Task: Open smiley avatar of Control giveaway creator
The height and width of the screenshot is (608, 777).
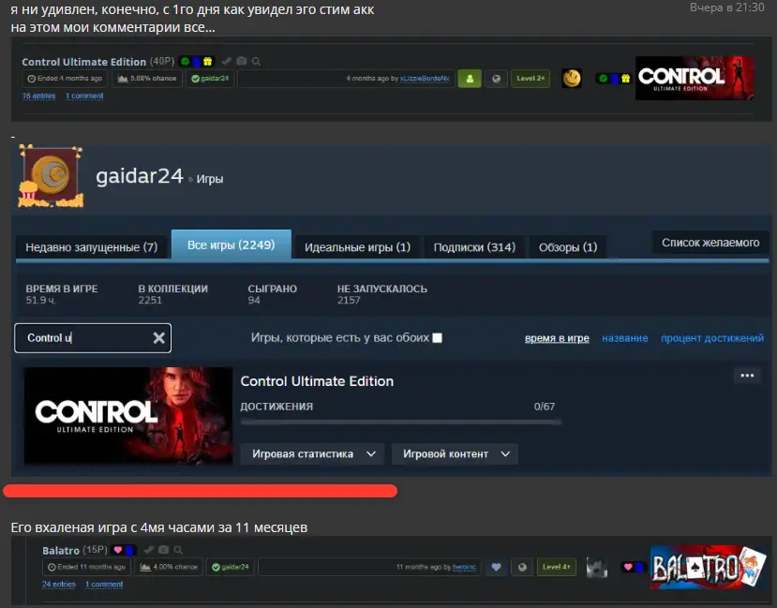Action: 572,79
